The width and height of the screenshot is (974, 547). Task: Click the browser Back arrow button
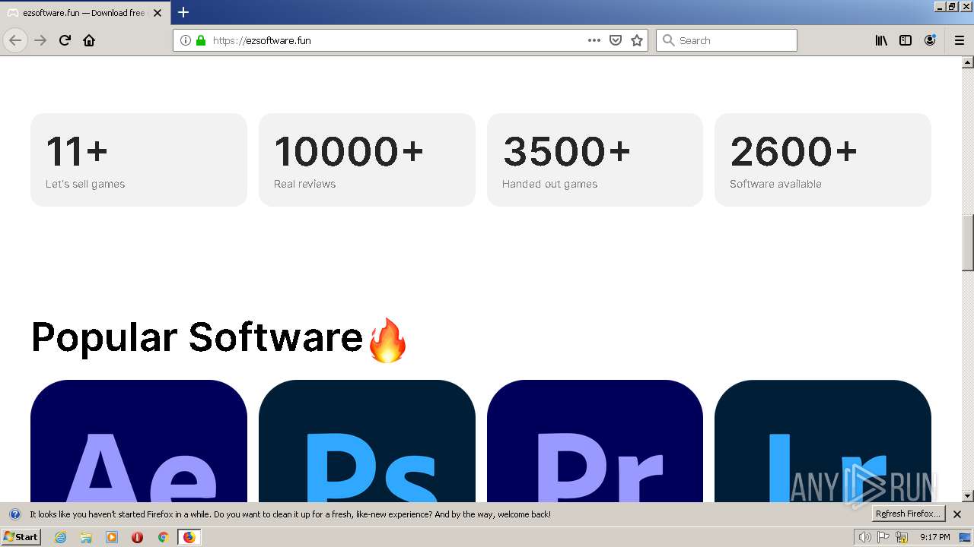(x=15, y=40)
